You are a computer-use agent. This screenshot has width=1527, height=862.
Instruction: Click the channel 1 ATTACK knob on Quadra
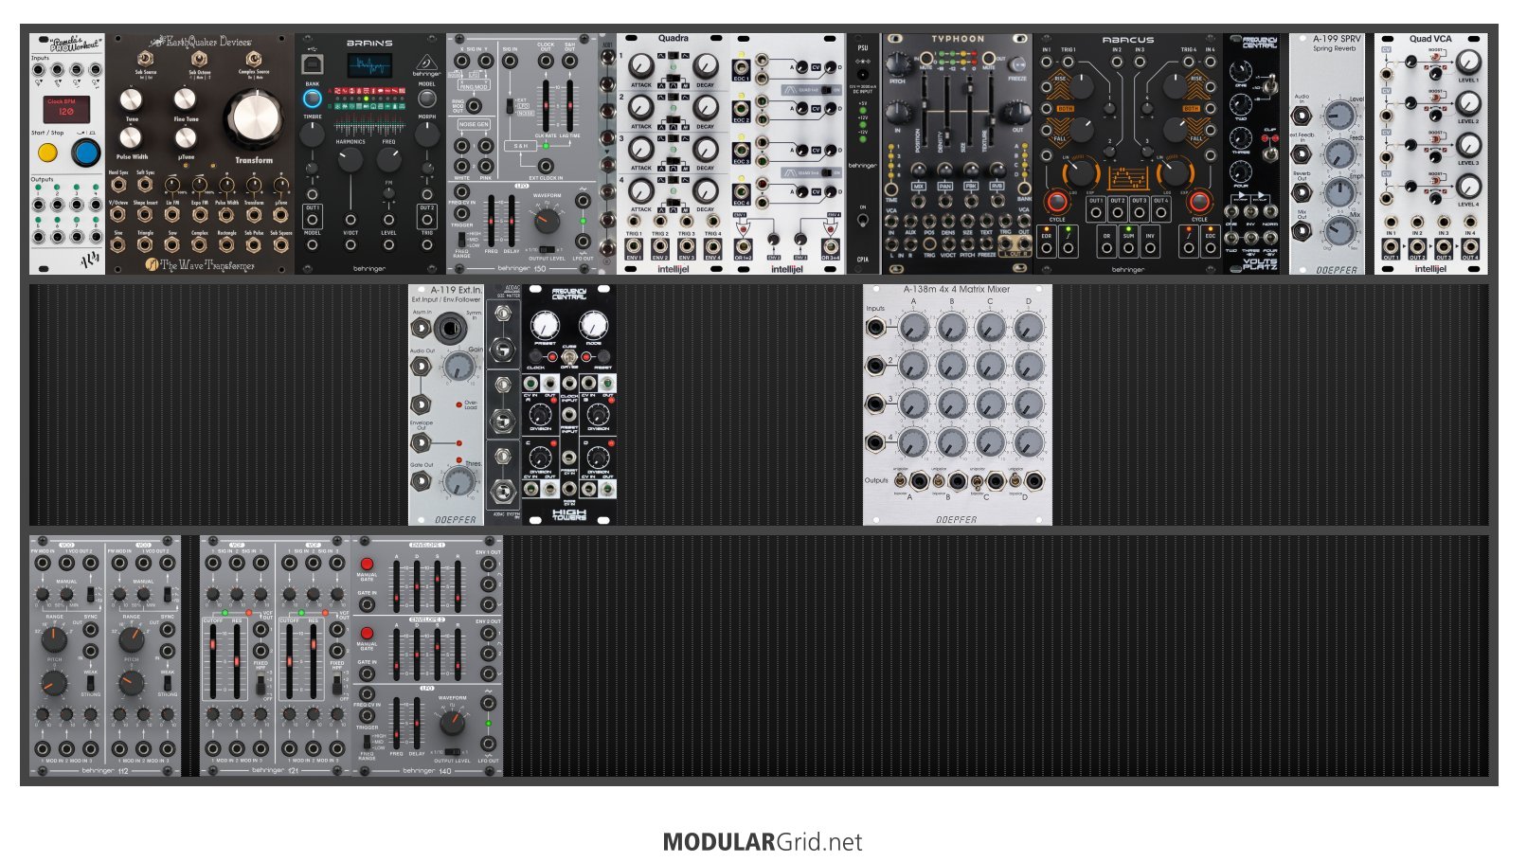coord(641,66)
